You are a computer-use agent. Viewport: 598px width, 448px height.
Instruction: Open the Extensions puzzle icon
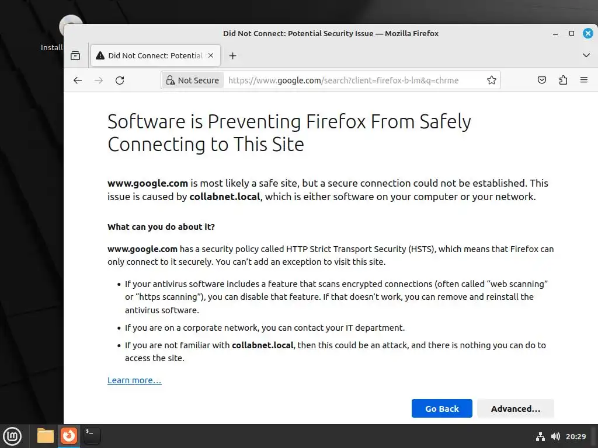tap(563, 80)
